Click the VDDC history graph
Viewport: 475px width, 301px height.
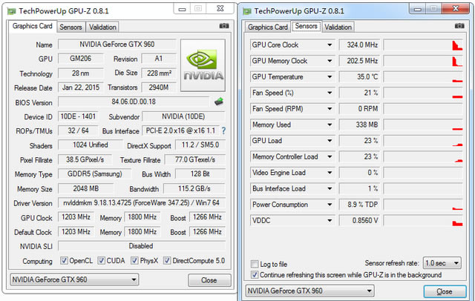coord(423,220)
